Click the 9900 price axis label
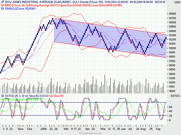This screenshot has height=135, width=181. pyautogui.click(x=172, y=52)
